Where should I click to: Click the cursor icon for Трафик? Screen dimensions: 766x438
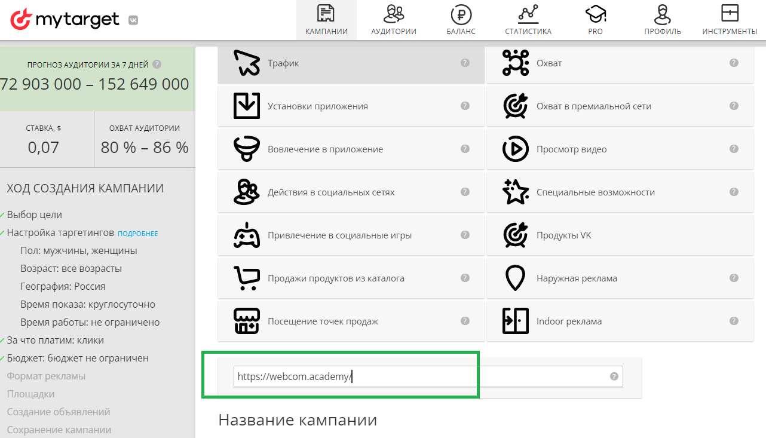pos(246,63)
